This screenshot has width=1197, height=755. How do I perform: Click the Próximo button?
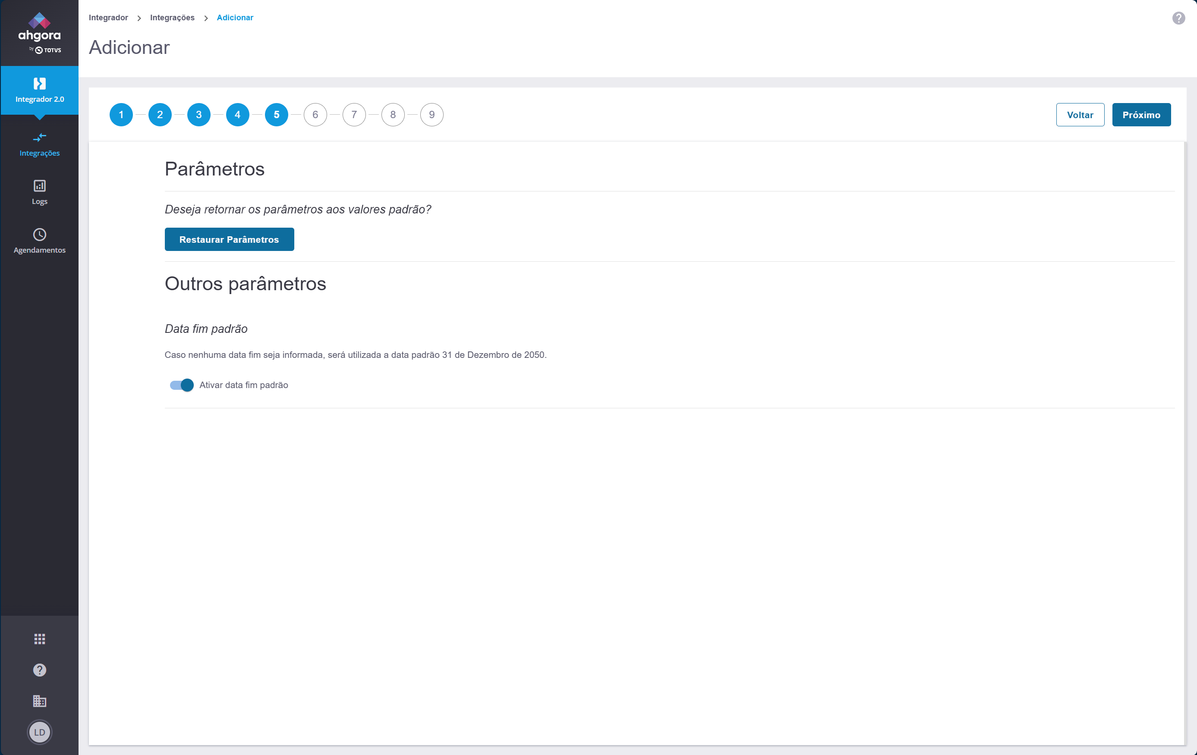[1141, 115]
